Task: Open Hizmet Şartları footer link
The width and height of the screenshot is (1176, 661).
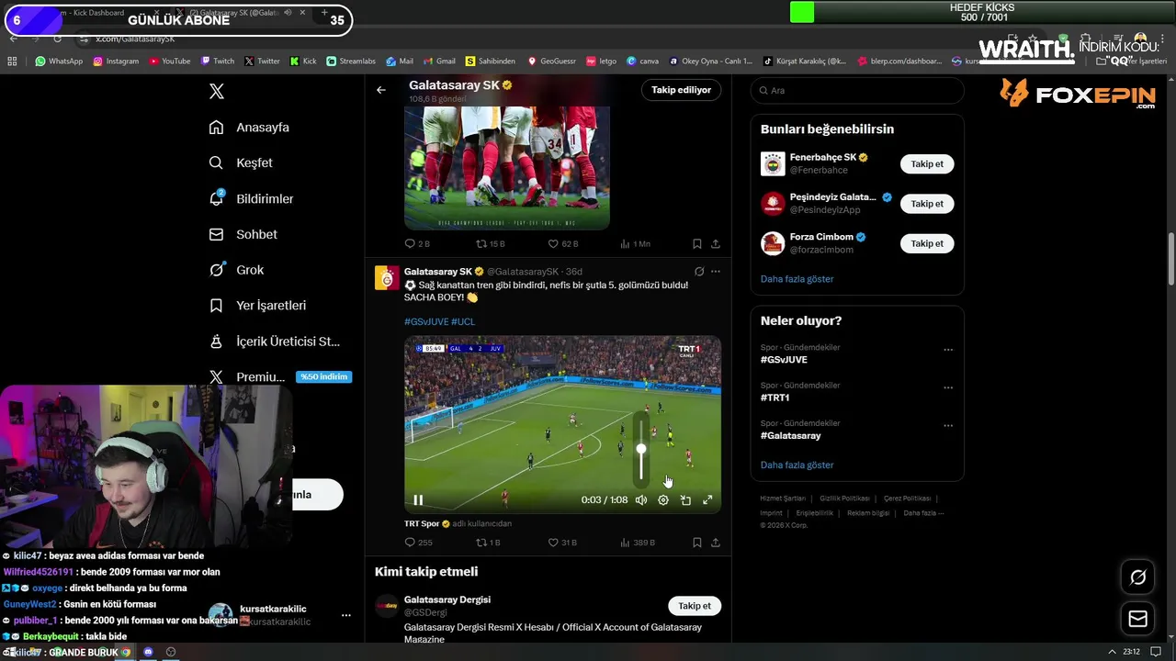Action: (x=782, y=499)
